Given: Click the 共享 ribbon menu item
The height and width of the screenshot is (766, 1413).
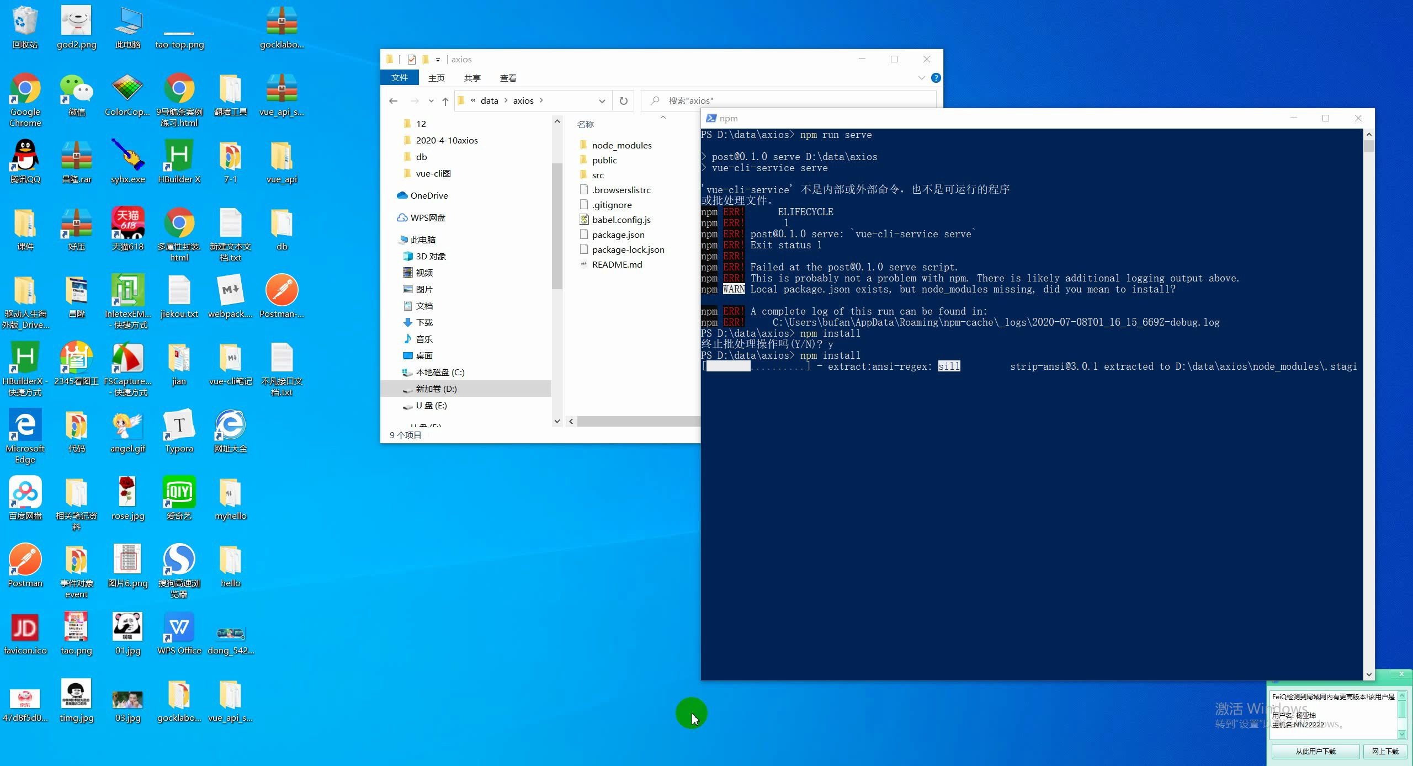Looking at the screenshot, I should [x=471, y=77].
